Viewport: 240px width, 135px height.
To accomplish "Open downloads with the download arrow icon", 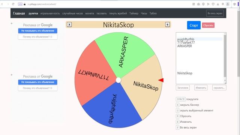I will tap(218, 4).
